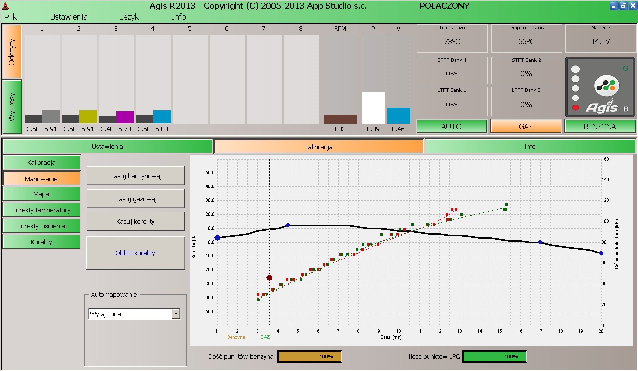The image size is (638, 371).
Task: Click the app icon in title bar
Action: point(6,6)
